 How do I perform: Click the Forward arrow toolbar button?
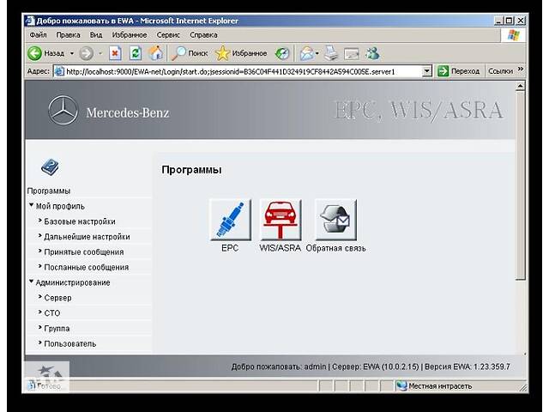[86, 53]
